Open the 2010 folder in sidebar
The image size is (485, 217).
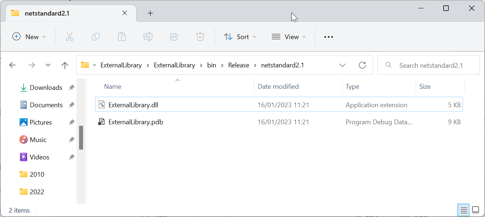37,174
